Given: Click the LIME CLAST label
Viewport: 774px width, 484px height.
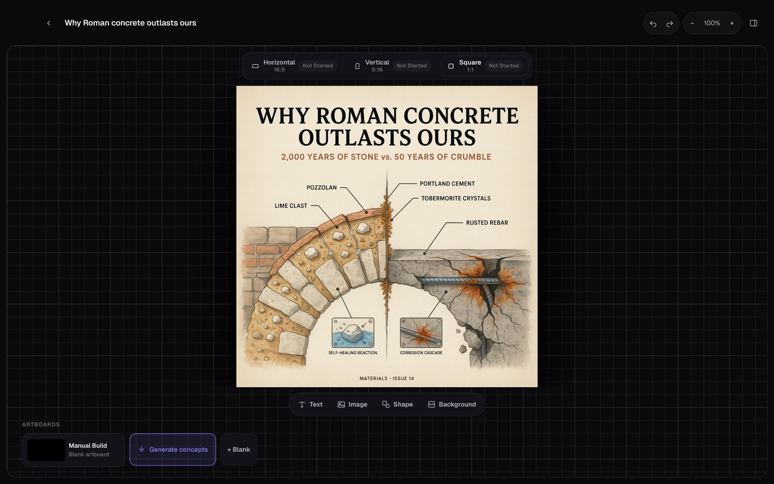Looking at the screenshot, I should pyautogui.click(x=291, y=206).
